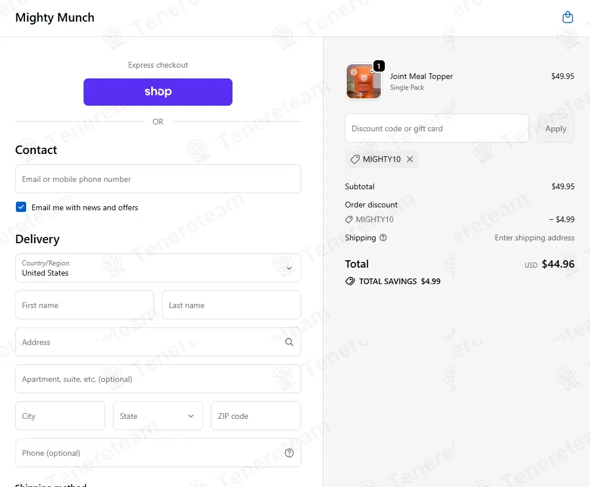Image resolution: width=590 pixels, height=487 pixels.
Task: Click the Discount code or gift card field
Action: click(x=437, y=128)
